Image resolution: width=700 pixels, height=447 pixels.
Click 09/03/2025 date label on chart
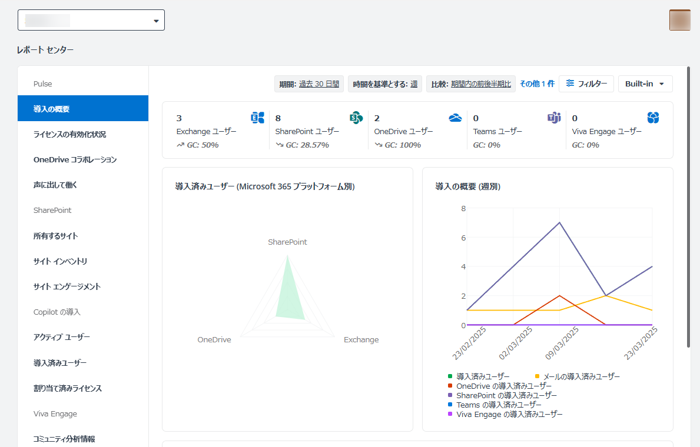(x=562, y=343)
